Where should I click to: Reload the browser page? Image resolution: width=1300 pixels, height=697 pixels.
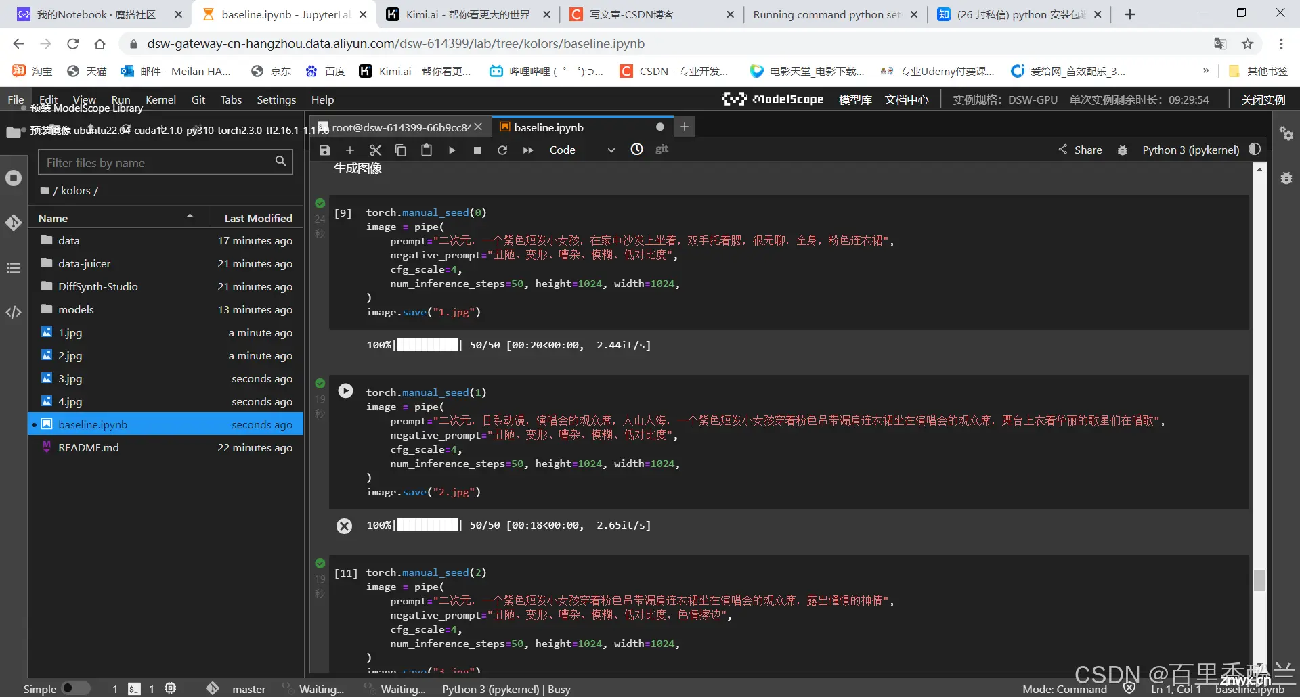pyautogui.click(x=72, y=44)
